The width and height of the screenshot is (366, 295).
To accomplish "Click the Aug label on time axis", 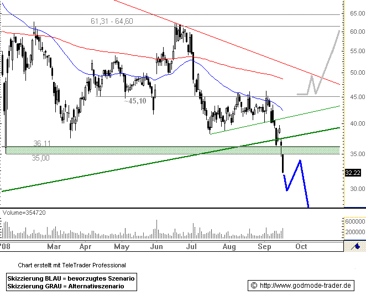I will [229, 247].
